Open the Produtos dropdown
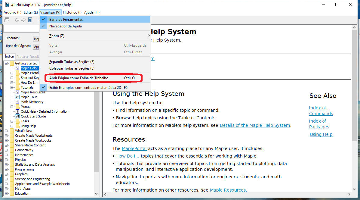The image size is (360, 200). pos(36,39)
